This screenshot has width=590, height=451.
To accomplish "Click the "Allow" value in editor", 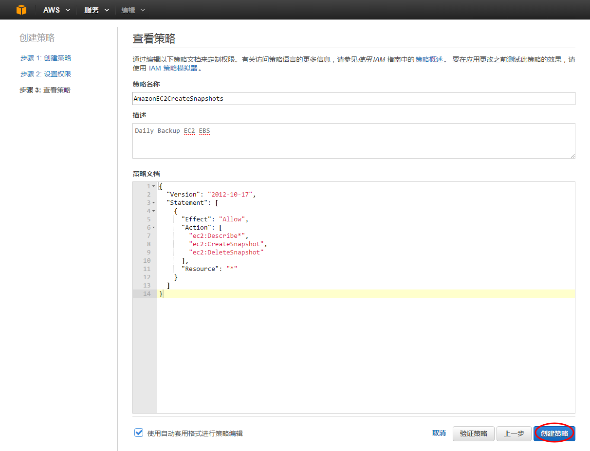I will tap(232, 219).
